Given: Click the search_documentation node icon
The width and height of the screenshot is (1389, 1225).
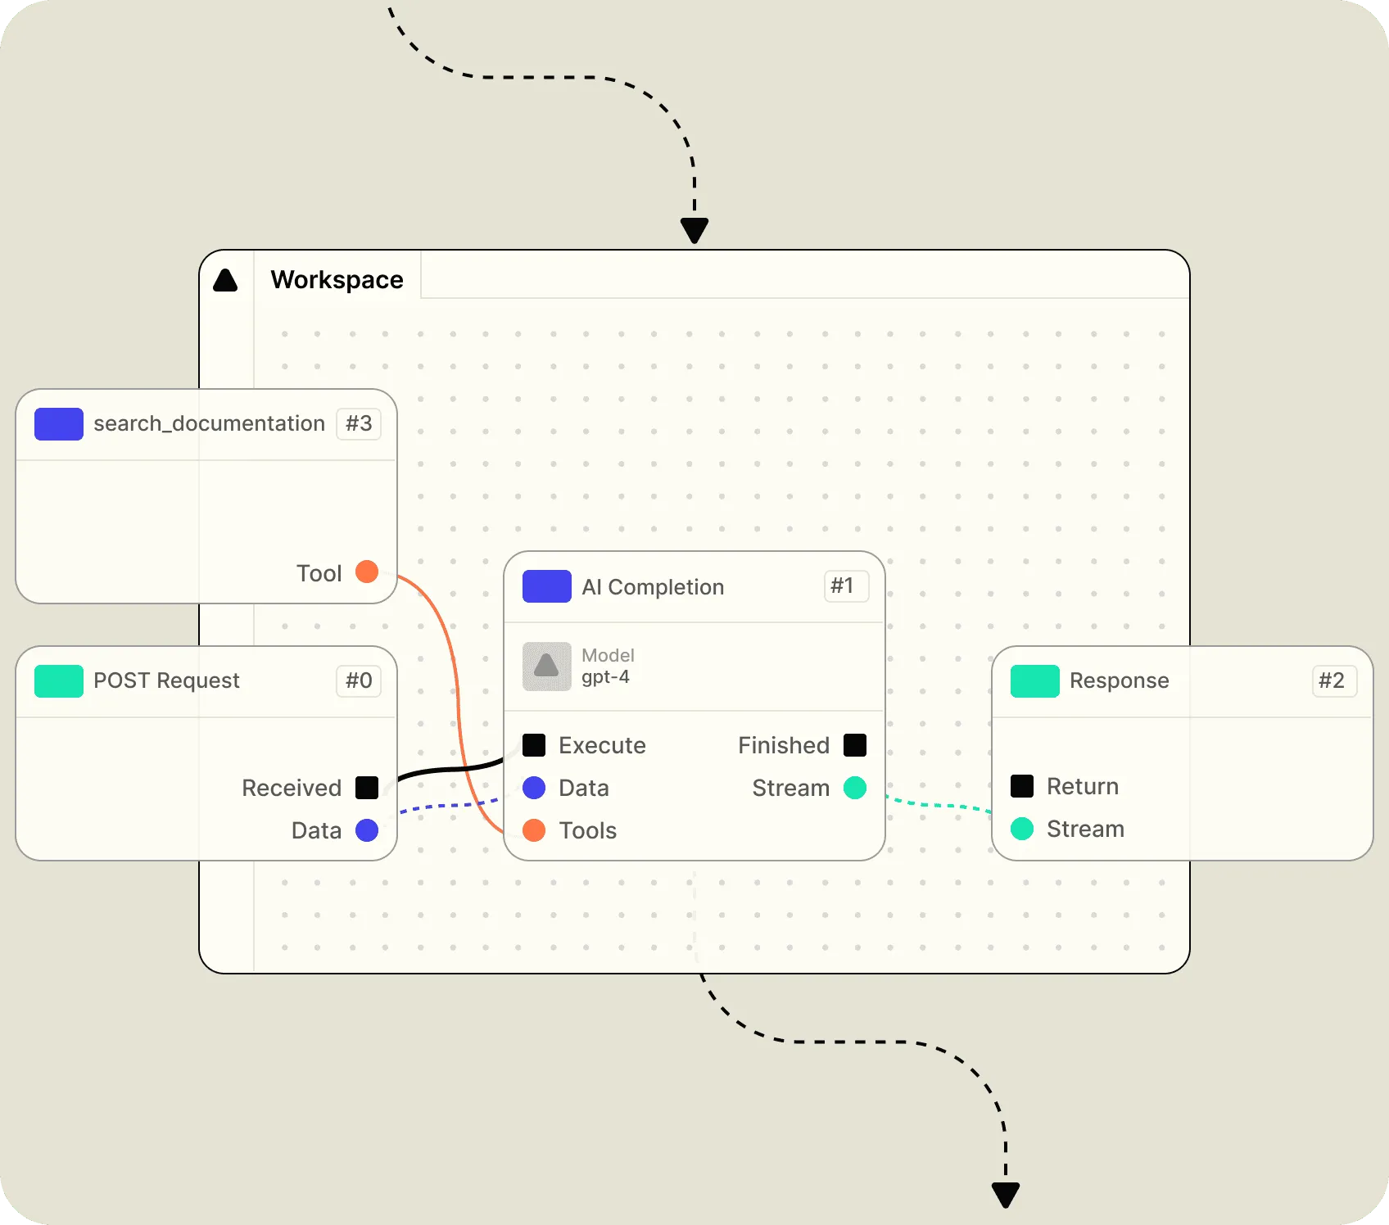Looking at the screenshot, I should coord(58,423).
